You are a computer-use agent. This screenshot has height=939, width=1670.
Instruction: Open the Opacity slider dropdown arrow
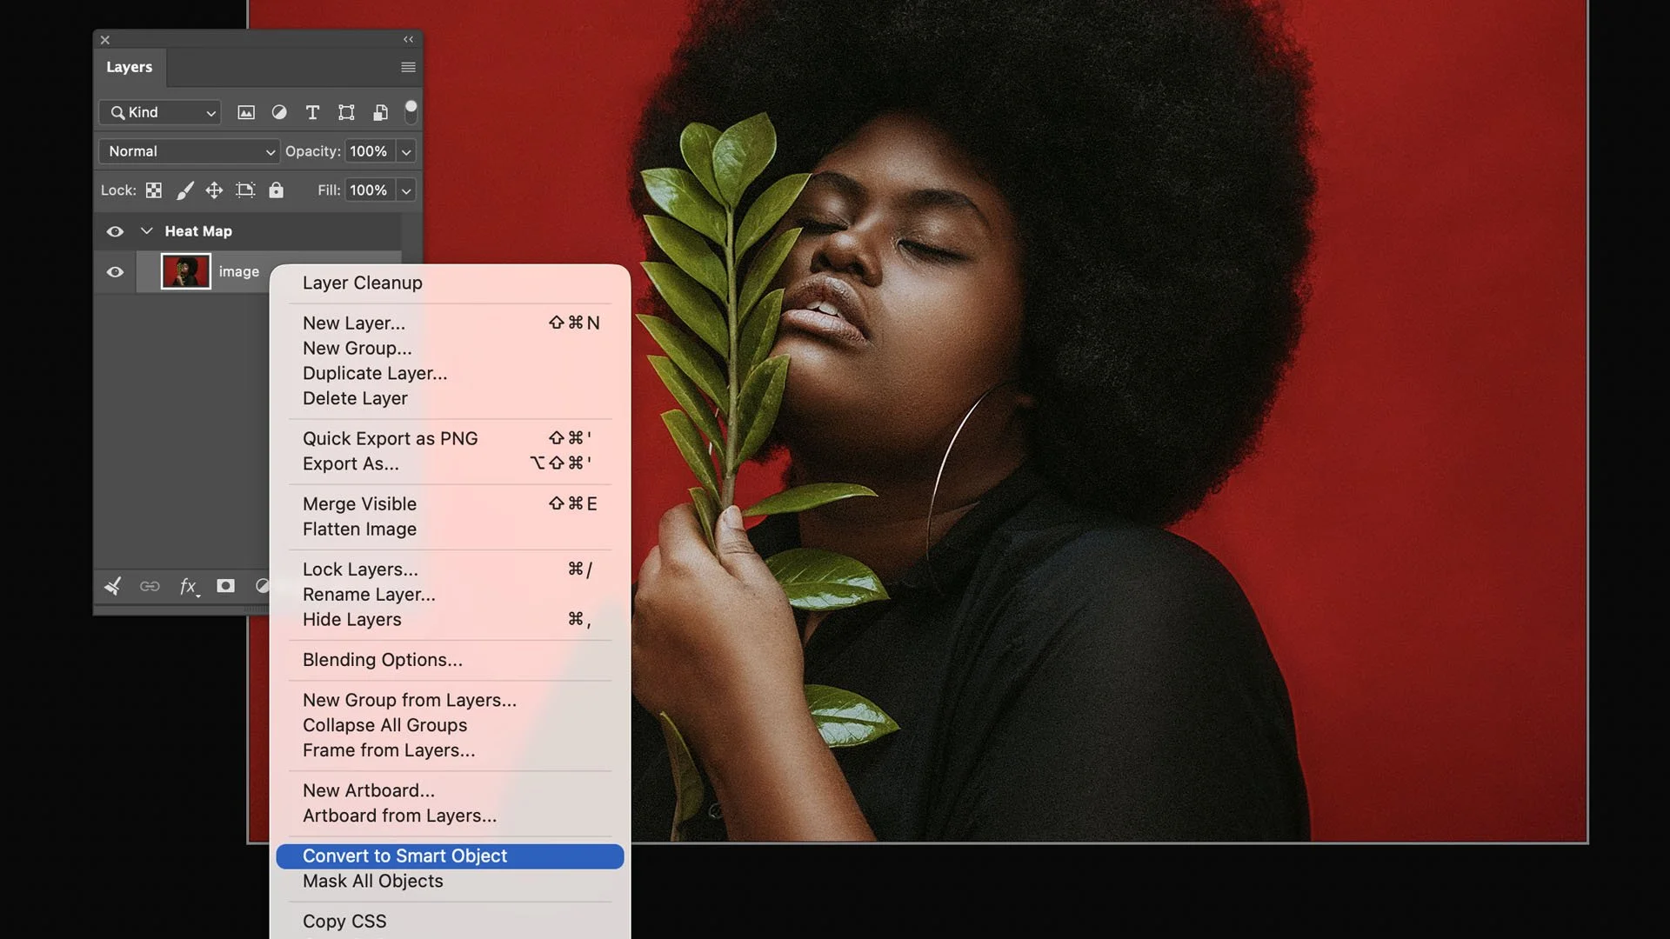(406, 151)
